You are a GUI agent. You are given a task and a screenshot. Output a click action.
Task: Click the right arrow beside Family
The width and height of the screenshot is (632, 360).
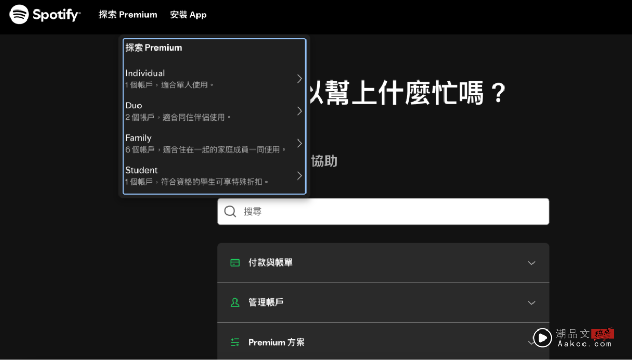tap(299, 143)
